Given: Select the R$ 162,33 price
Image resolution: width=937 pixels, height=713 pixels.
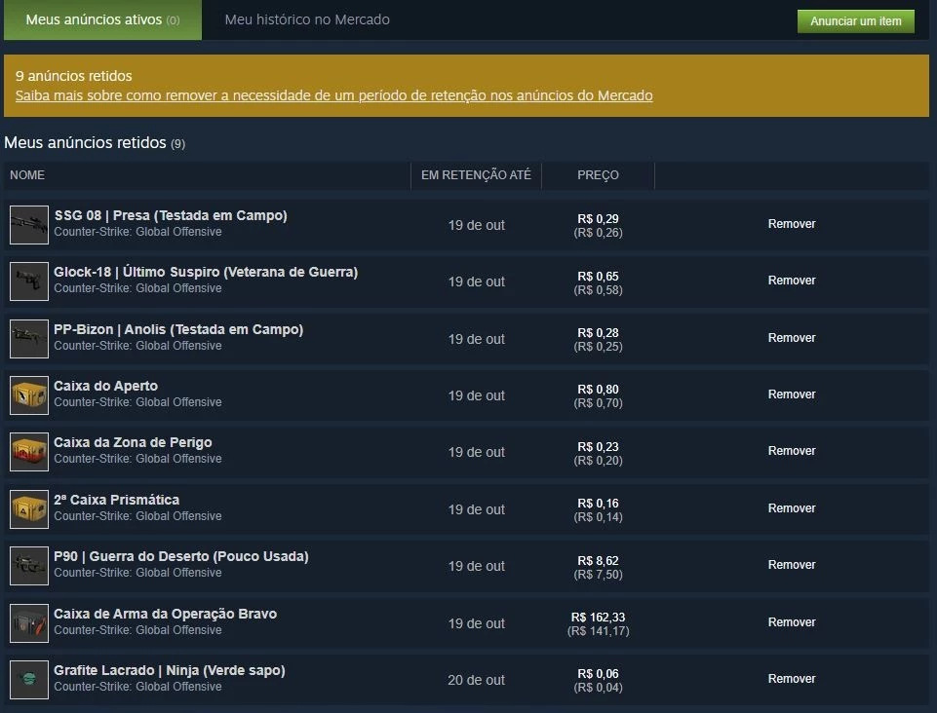Looking at the screenshot, I should 598,617.
